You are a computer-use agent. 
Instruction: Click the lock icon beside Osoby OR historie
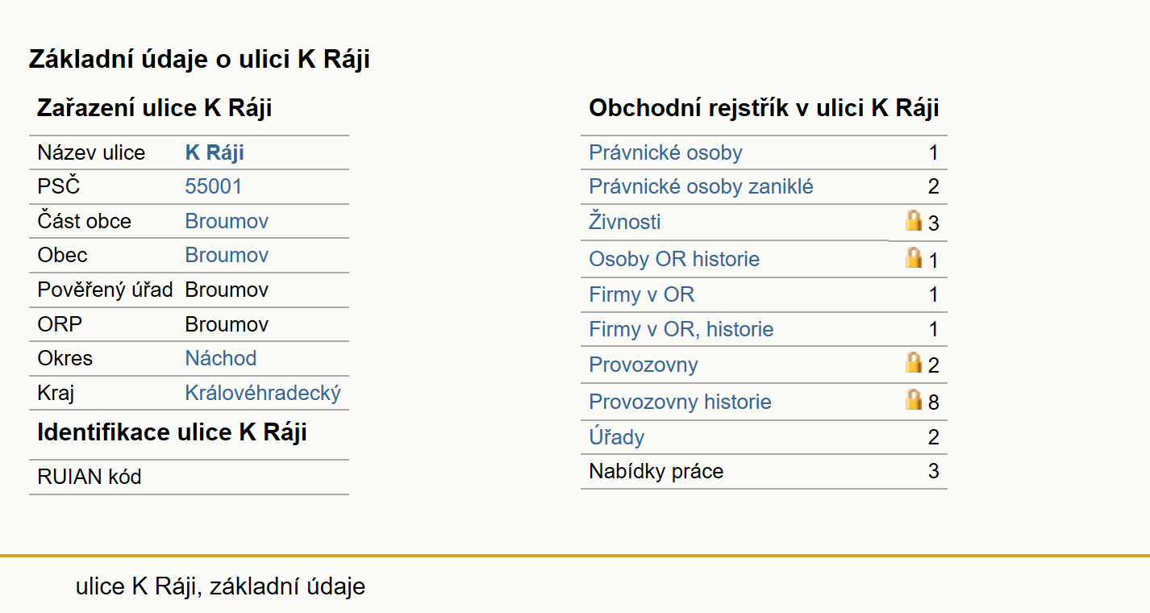(913, 257)
